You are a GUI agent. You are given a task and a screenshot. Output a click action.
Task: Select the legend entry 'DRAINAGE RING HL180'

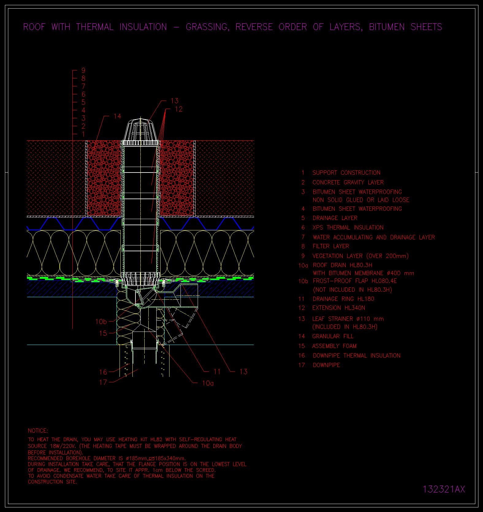pyautogui.click(x=343, y=299)
